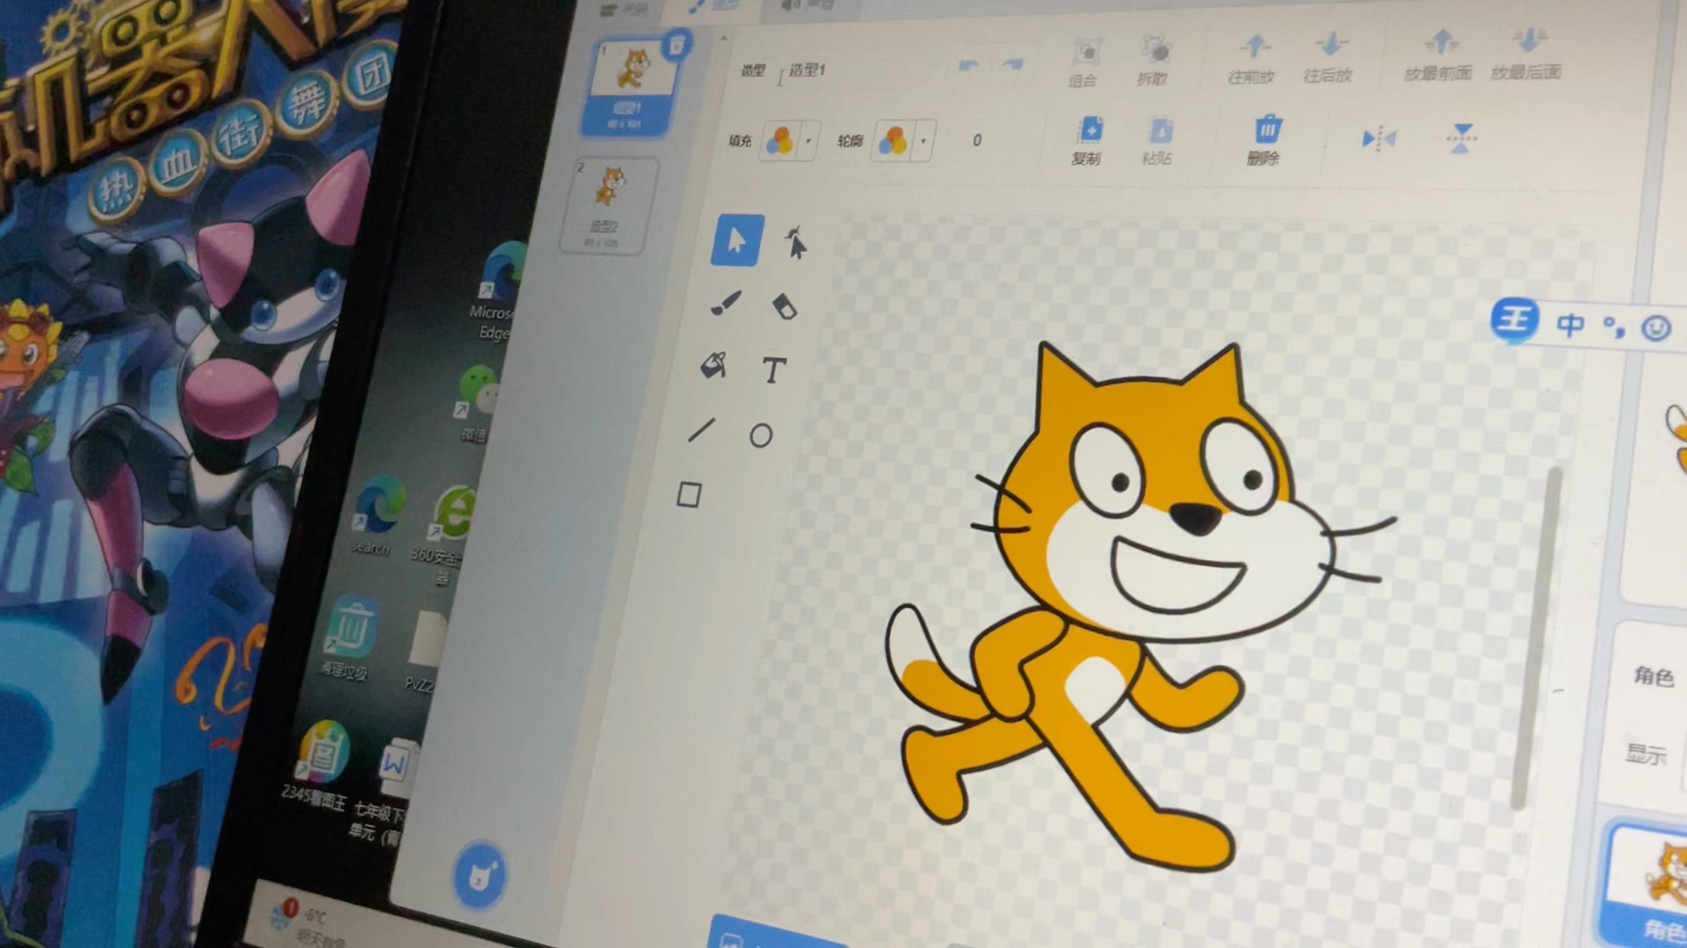Viewport: 1687px width, 948px height.
Task: Click the Delete (删除) trash button
Action: click(1265, 140)
